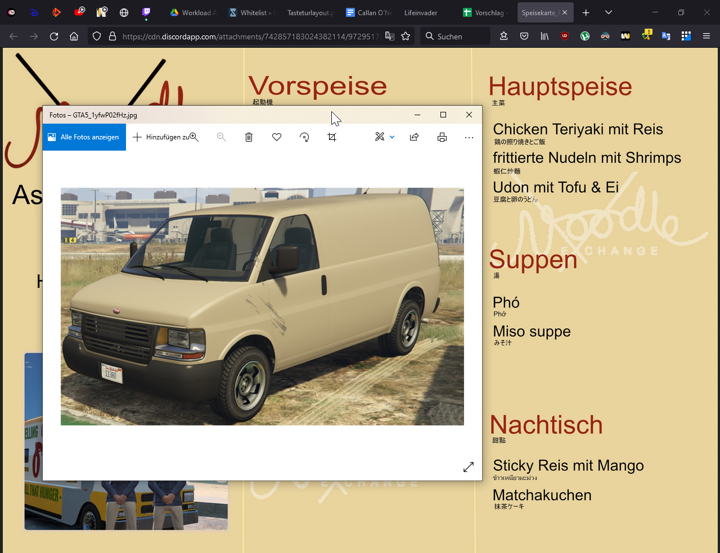Switch to 'Callan O'N' tab
720x553 pixels.
[368, 12]
